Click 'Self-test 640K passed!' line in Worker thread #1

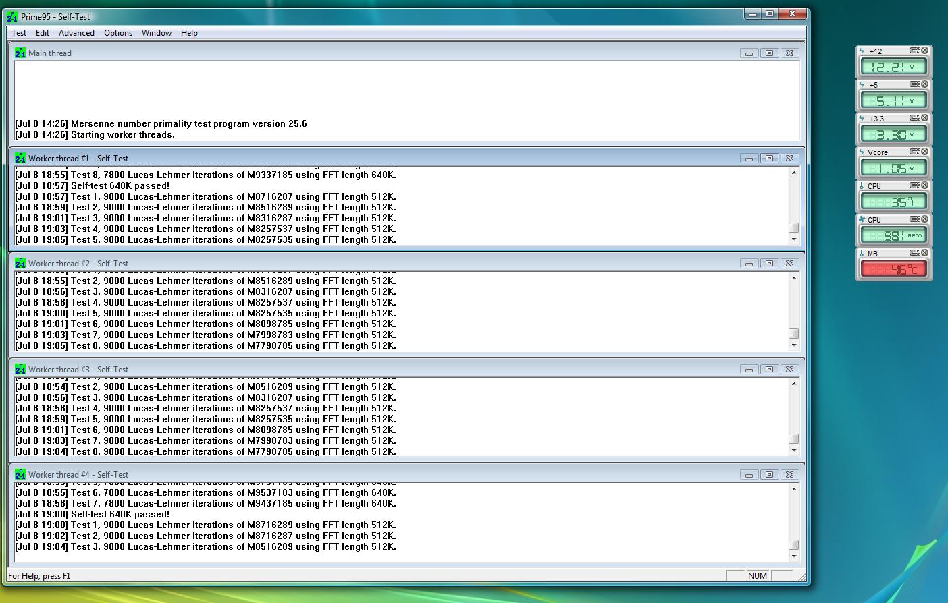click(93, 185)
